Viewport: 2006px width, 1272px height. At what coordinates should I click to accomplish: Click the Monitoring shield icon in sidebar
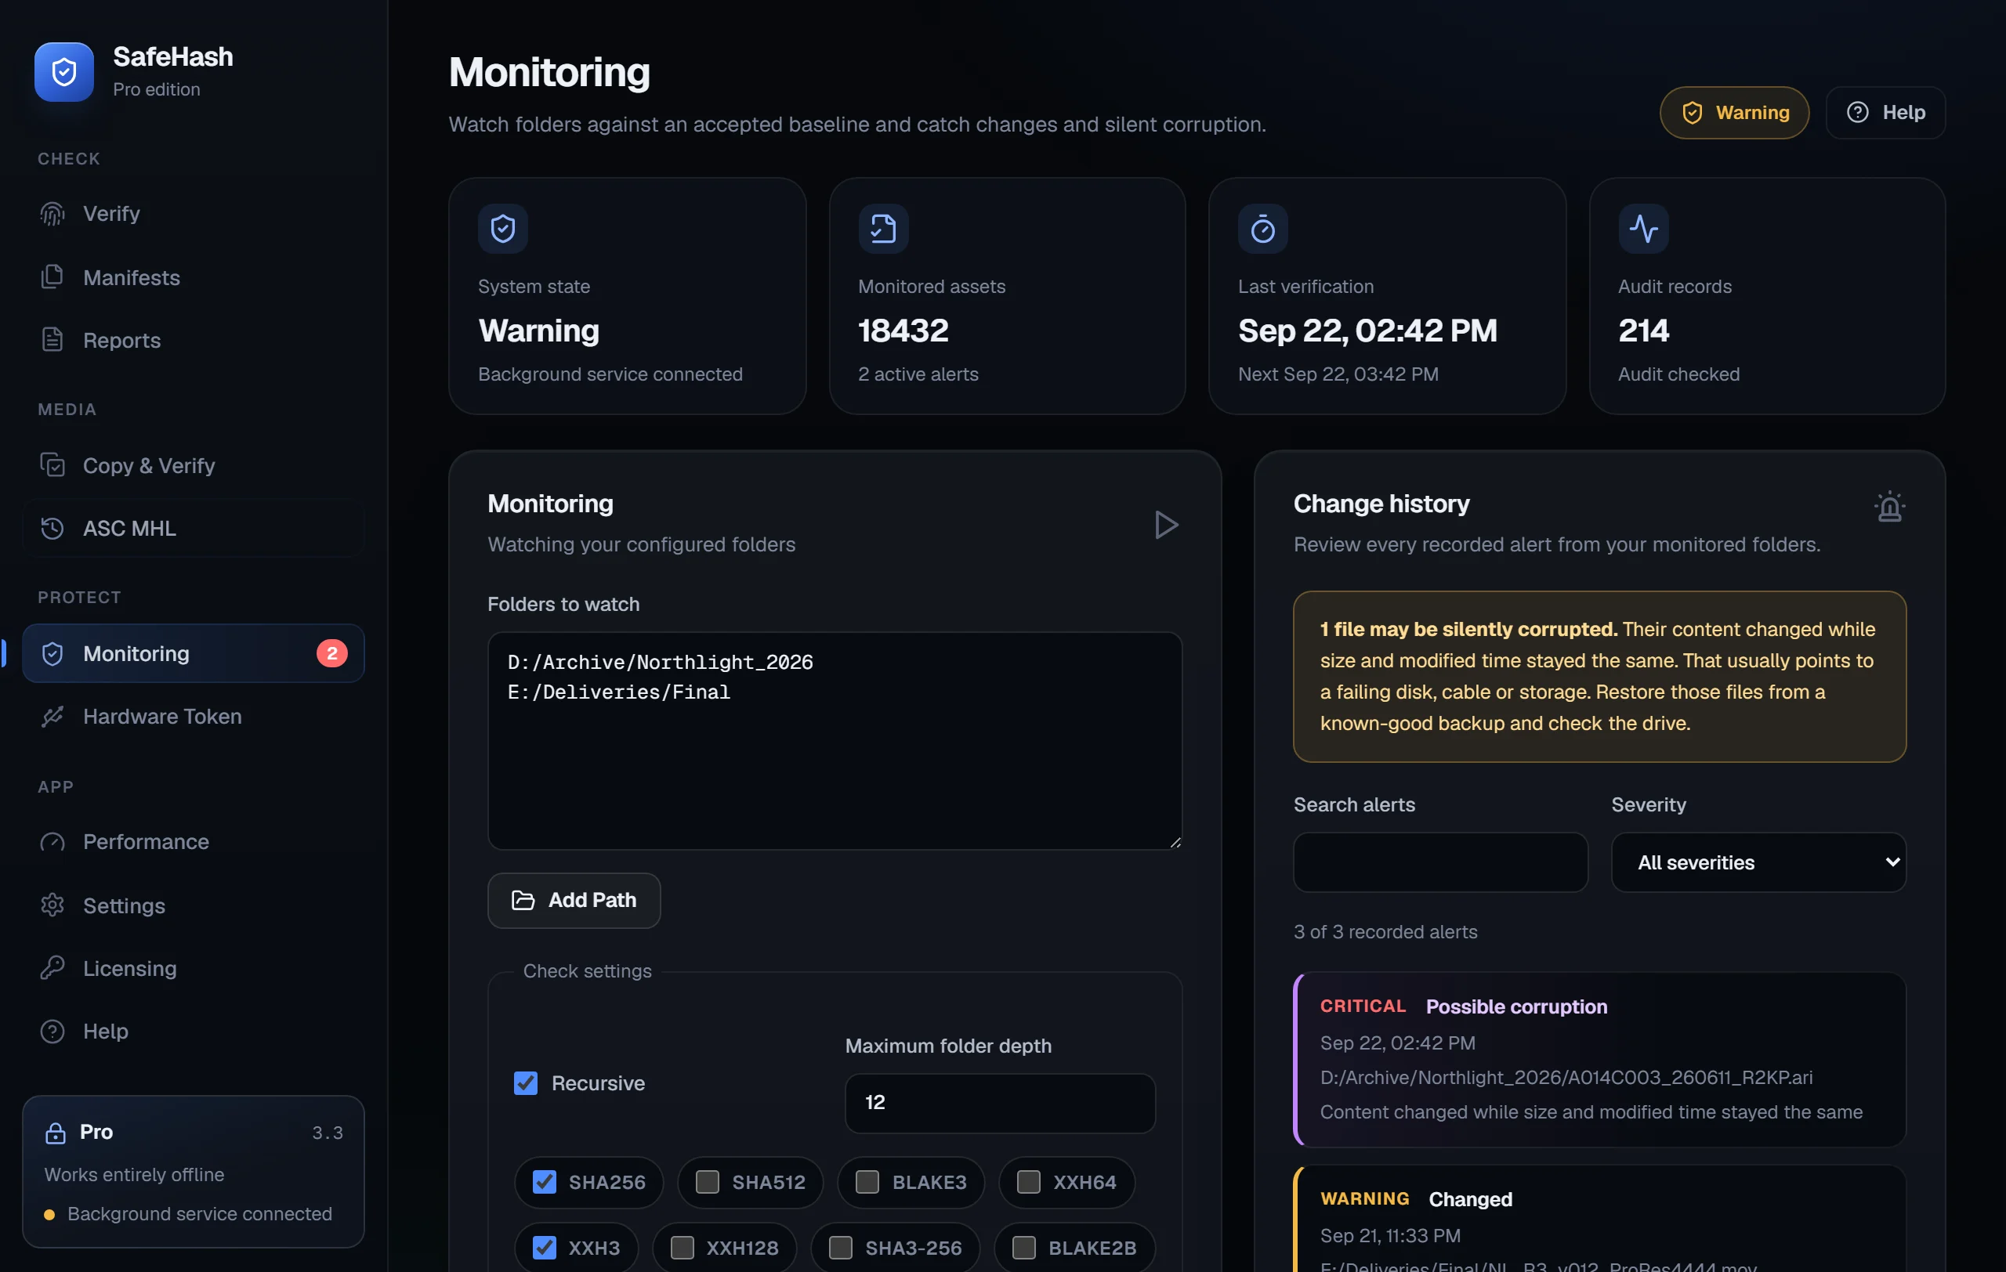coord(53,653)
